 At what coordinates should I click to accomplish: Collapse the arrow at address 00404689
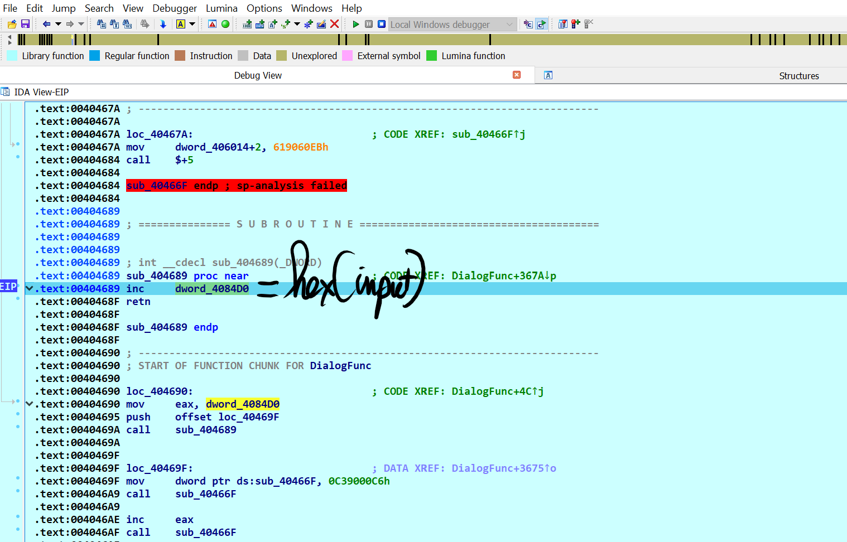pyautogui.click(x=30, y=288)
